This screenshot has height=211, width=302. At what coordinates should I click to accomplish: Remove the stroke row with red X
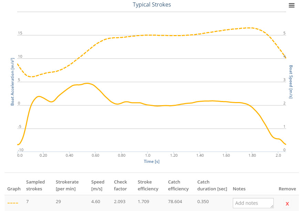pos(287,204)
